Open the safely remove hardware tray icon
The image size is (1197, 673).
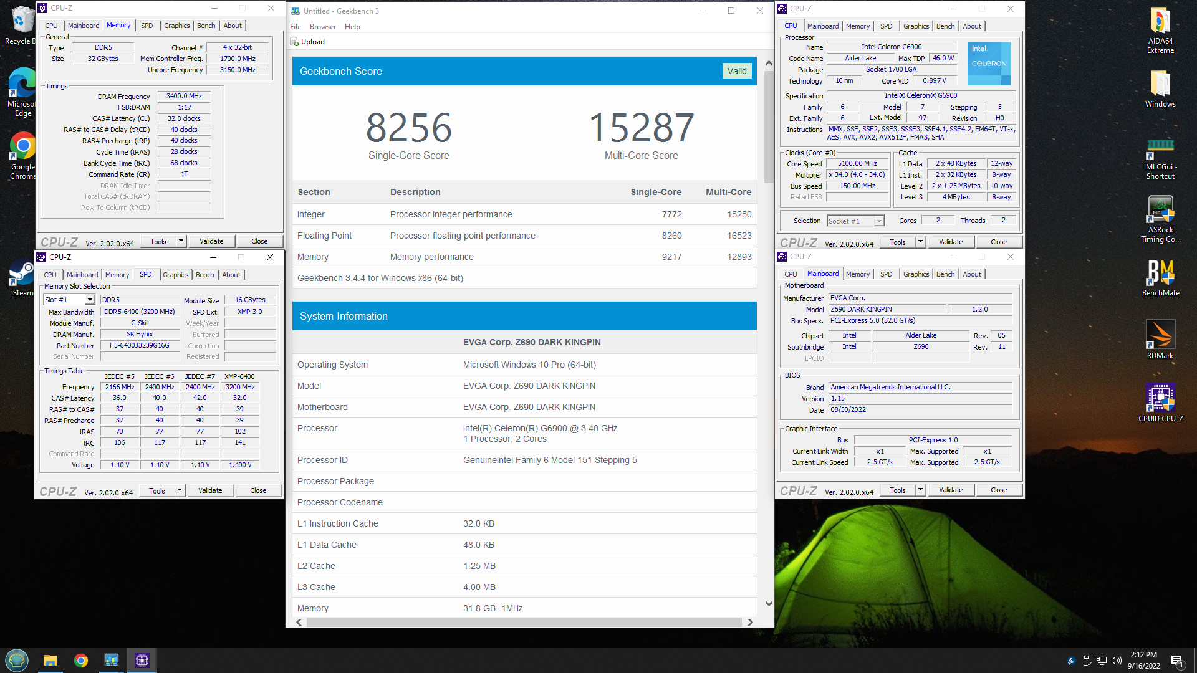point(1086,661)
